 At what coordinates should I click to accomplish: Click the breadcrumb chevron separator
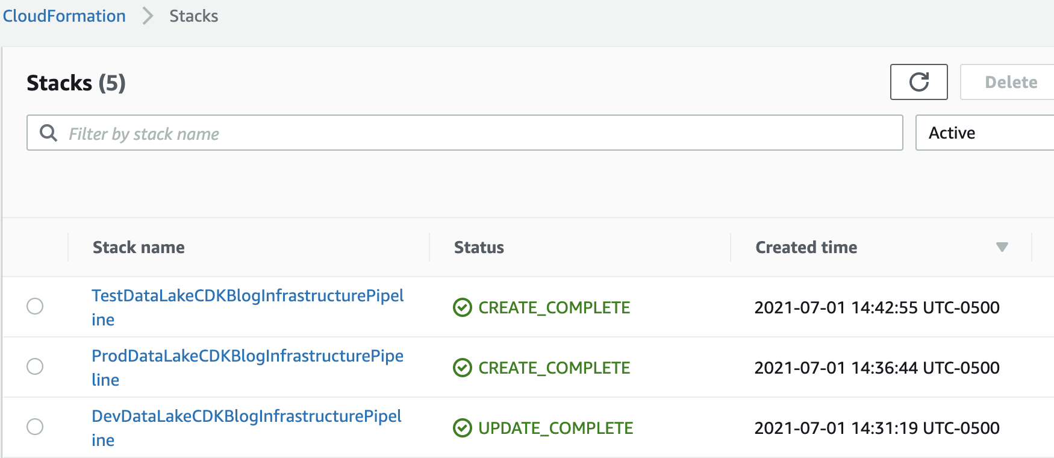pos(148,16)
